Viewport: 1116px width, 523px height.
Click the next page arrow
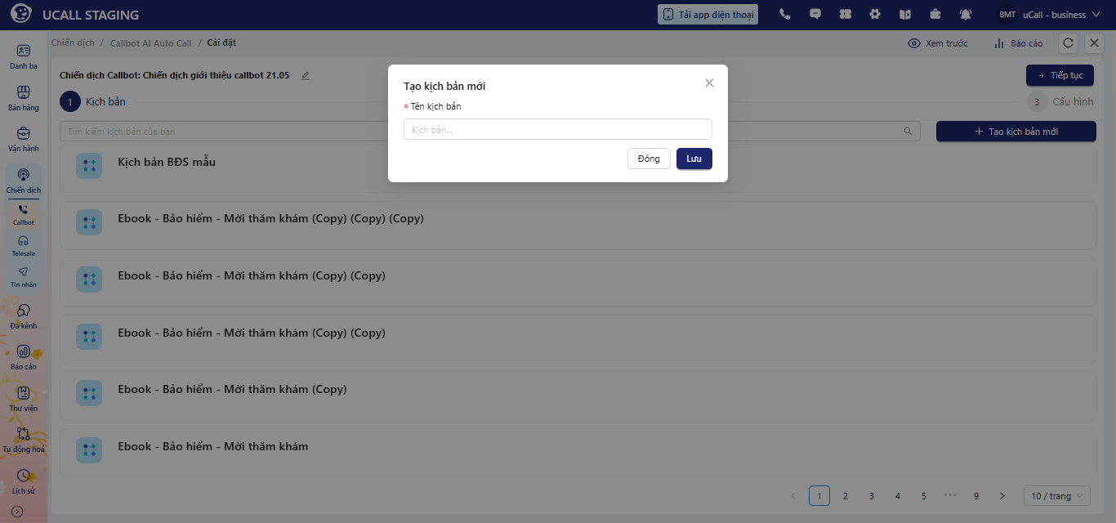1002,496
